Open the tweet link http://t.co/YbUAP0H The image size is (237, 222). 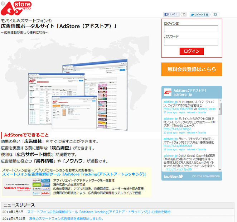(178, 108)
